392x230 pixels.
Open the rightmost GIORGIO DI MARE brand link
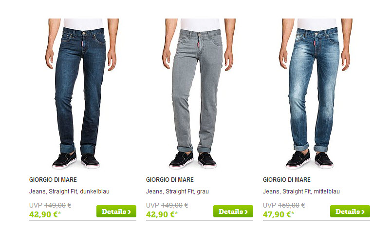(286, 180)
